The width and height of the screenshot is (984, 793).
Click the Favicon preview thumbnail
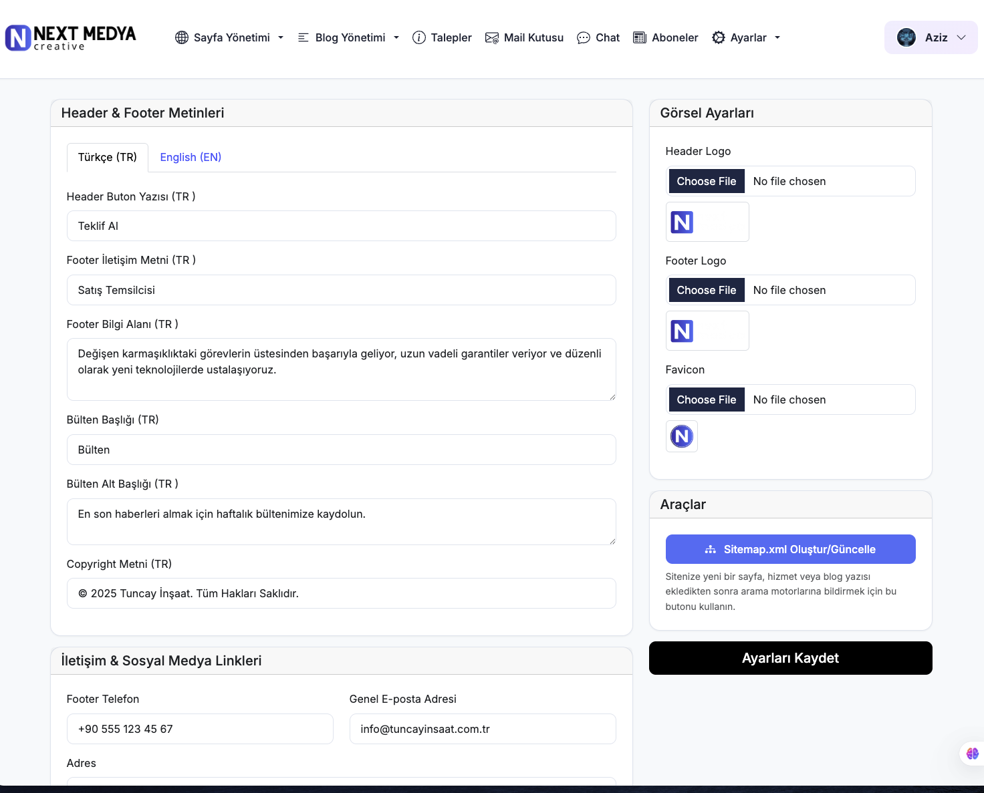(682, 436)
